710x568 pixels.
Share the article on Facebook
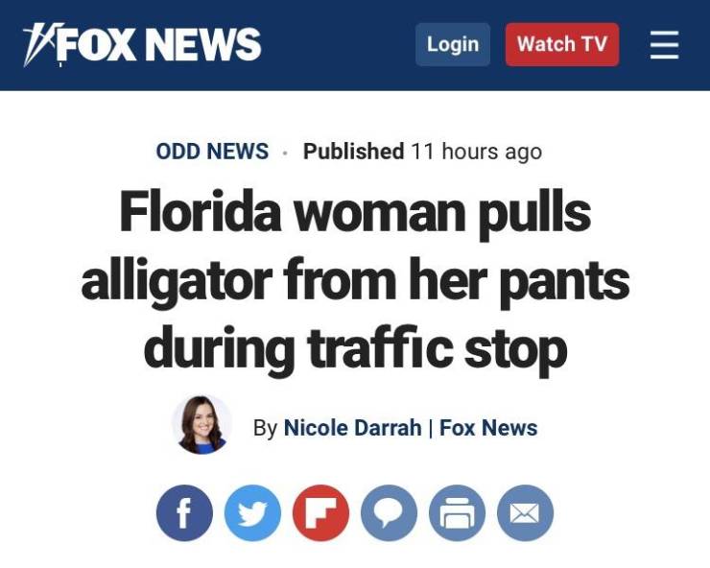coord(184,512)
